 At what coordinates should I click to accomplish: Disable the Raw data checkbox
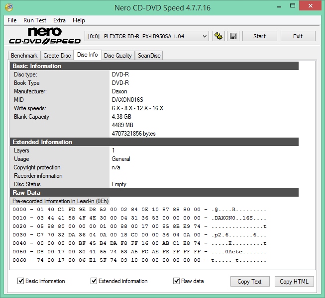[x=177, y=281]
